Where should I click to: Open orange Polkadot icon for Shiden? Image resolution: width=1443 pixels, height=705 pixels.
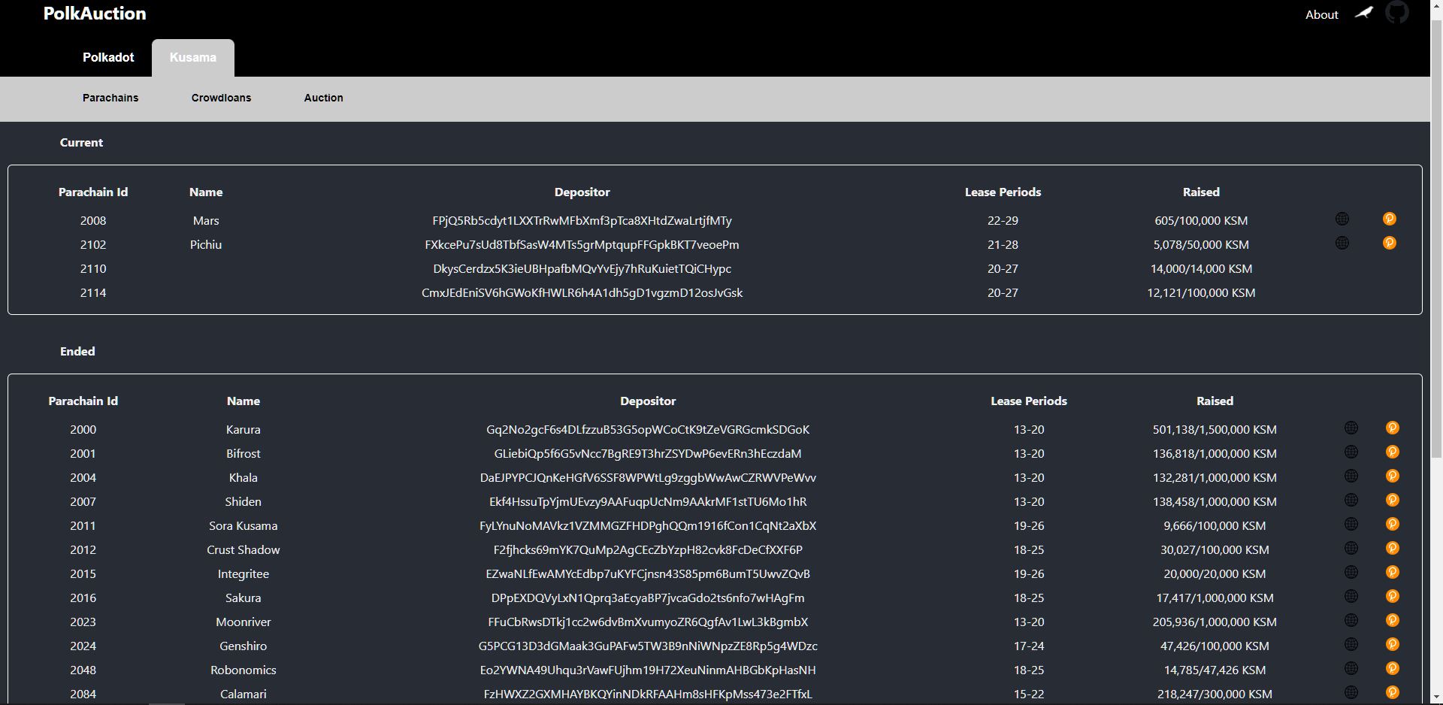[1393, 500]
